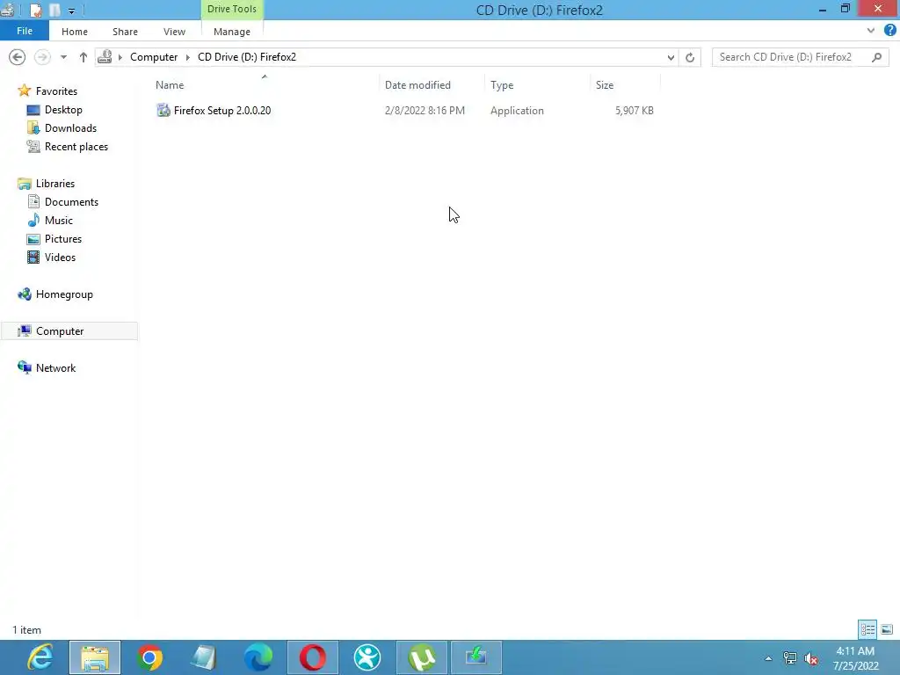The height and width of the screenshot is (675, 900).
Task: Select Homegroup in the navigation pane
Action: pos(64,294)
